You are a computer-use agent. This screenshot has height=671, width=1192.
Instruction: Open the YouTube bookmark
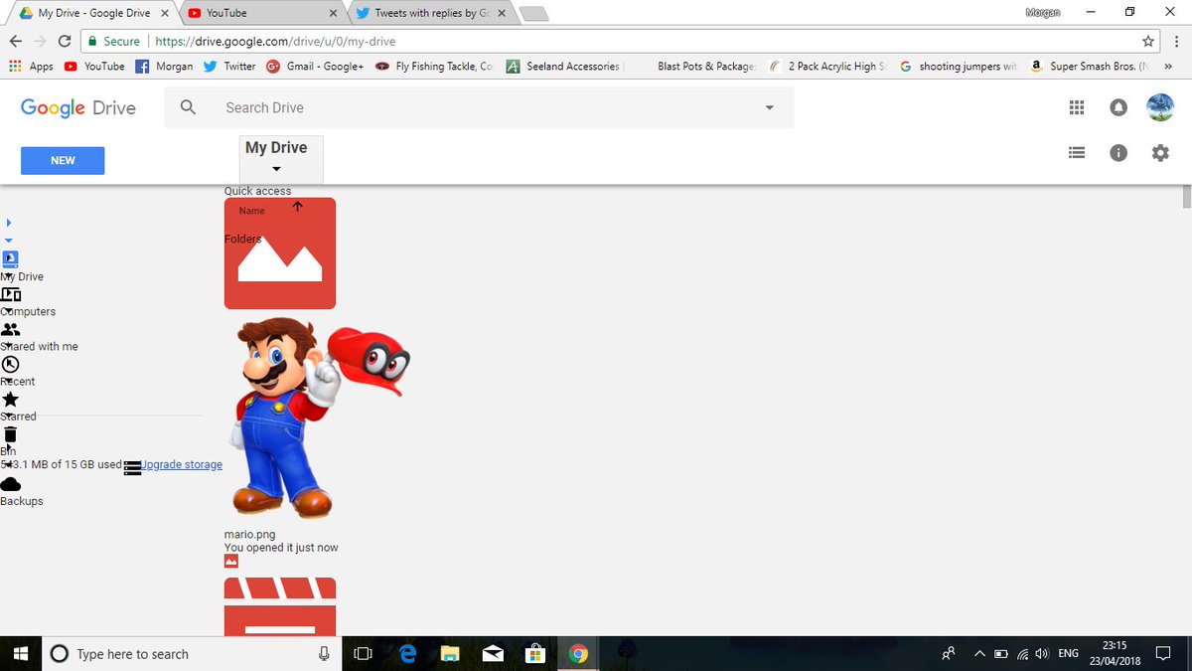coord(94,67)
